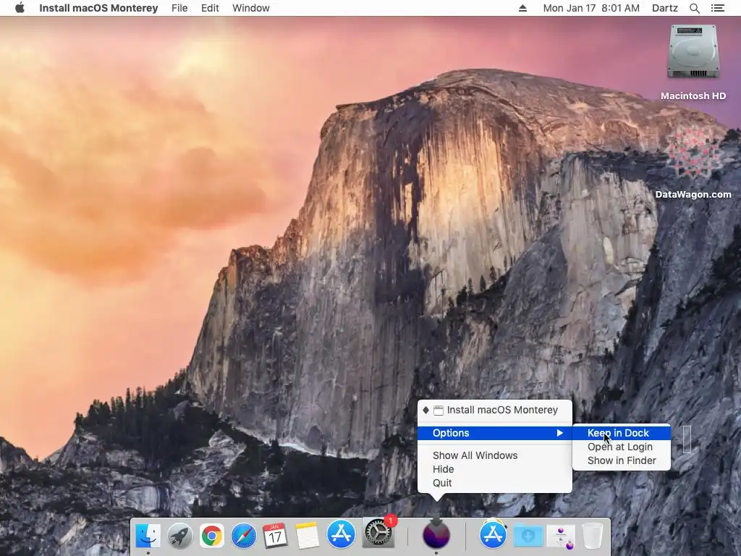
Task: Open Calendar showing Jan 17 in Dock
Action: click(276, 536)
